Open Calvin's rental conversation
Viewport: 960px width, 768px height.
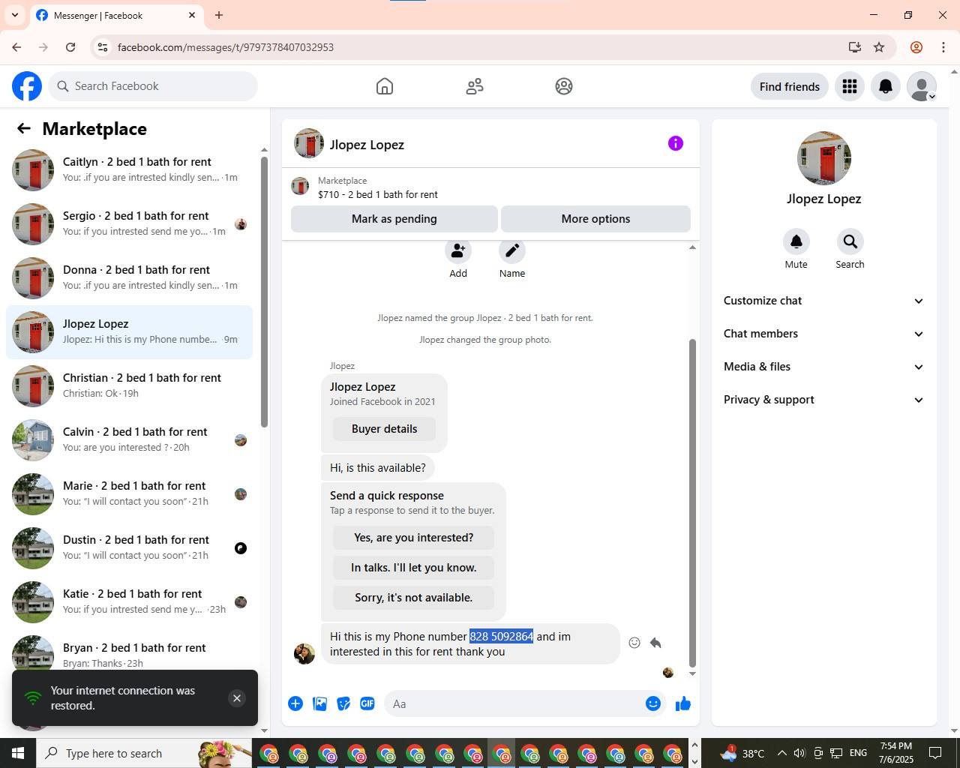129,440
